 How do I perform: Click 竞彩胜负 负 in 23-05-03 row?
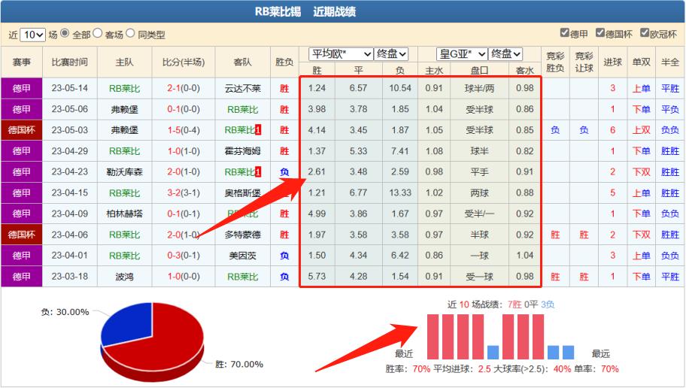[x=555, y=130]
